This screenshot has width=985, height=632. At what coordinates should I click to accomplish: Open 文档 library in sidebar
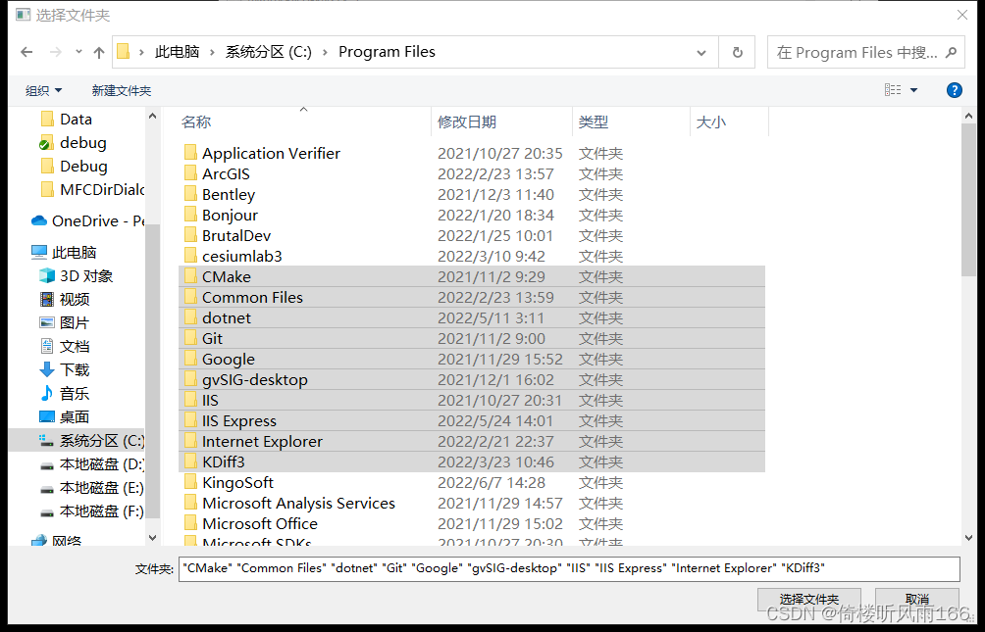tap(65, 347)
